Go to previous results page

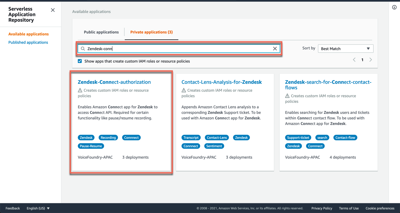tap(354, 60)
